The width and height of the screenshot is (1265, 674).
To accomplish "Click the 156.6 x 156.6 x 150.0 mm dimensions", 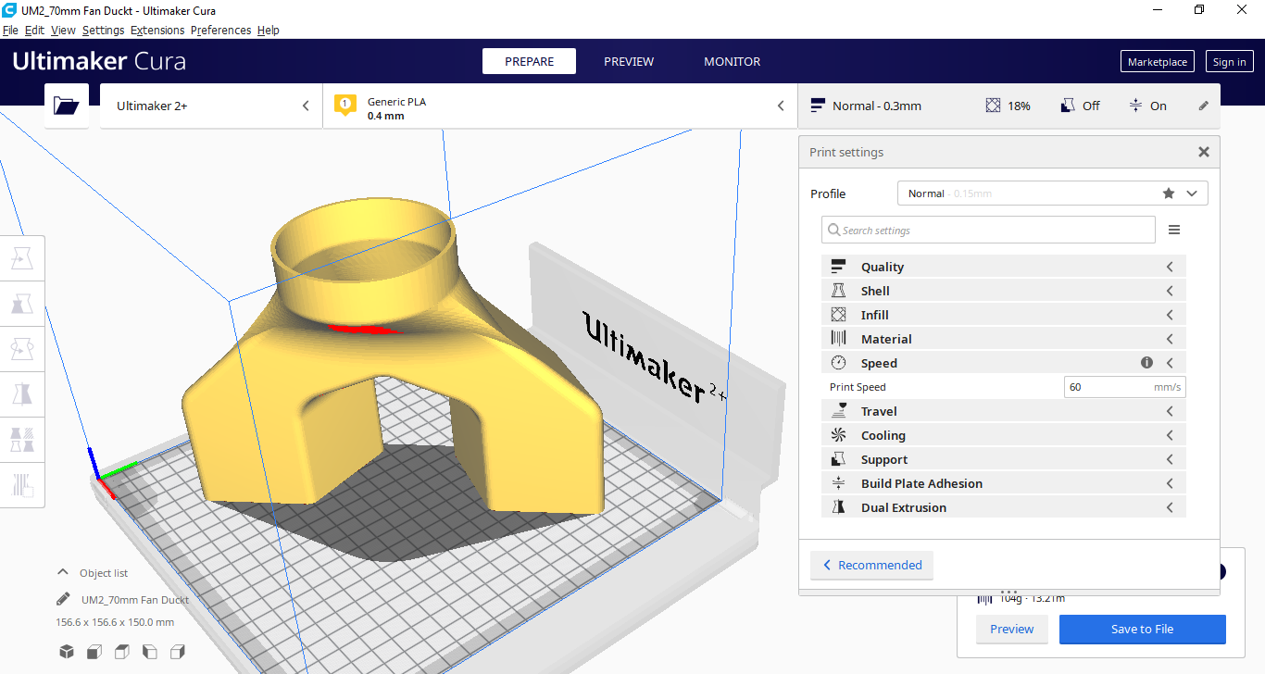I will pos(115,622).
